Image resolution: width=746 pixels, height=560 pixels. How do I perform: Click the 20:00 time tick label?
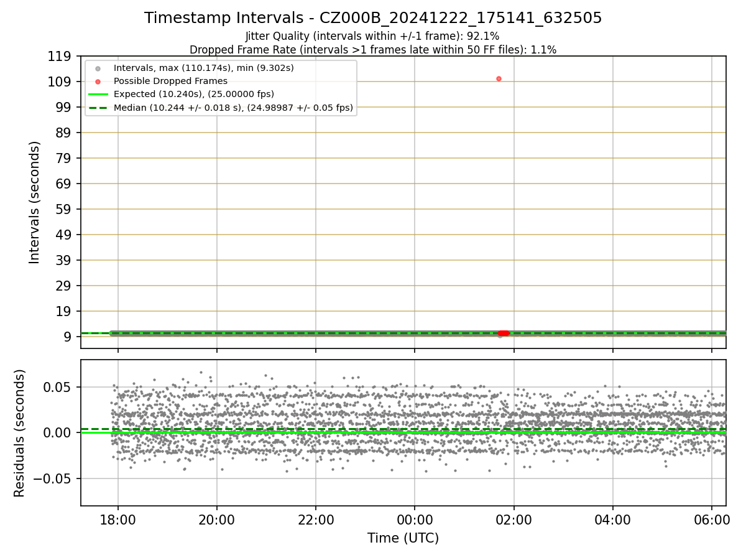pyautogui.click(x=217, y=520)
